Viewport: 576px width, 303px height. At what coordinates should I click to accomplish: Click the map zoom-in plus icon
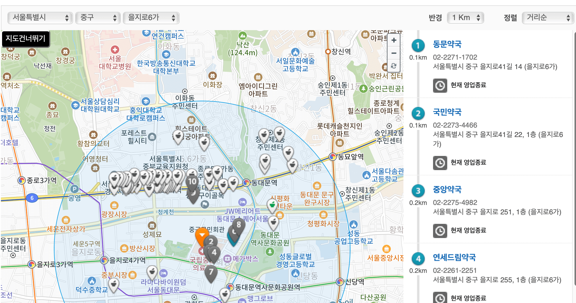394,40
